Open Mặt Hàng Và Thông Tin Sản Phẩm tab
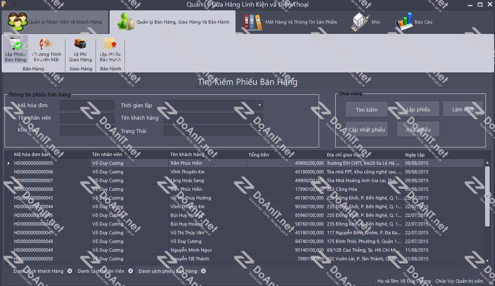Screen dimensions: 495x286 click(291, 22)
